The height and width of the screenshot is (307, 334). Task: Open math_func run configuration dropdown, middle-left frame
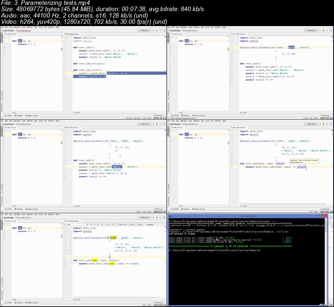(144, 124)
